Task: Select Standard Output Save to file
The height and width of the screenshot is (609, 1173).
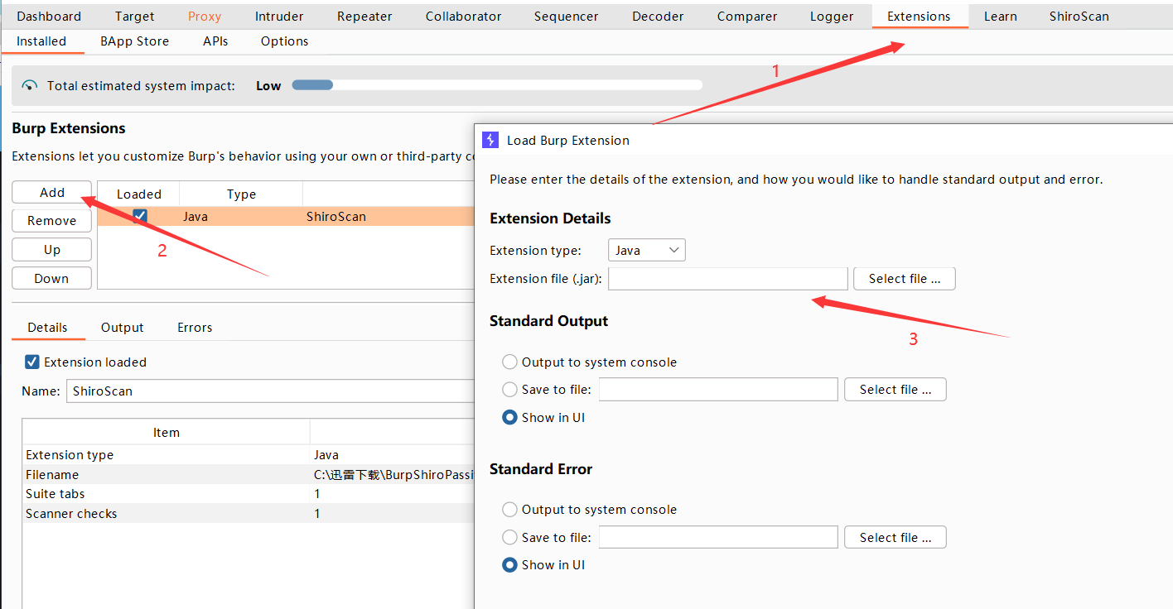Action: pyautogui.click(x=509, y=389)
